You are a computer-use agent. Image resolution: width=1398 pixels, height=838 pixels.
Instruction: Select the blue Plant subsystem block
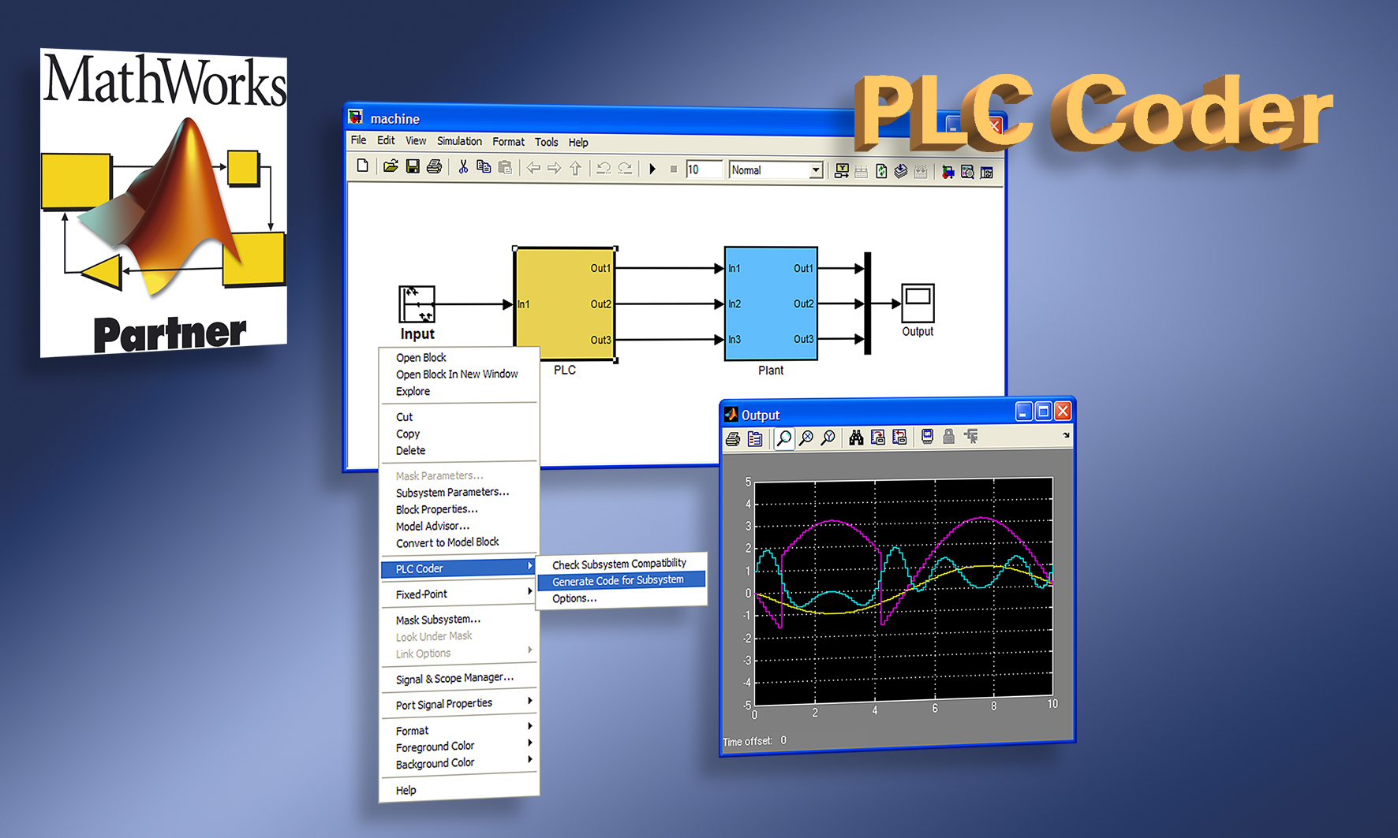[x=770, y=304]
